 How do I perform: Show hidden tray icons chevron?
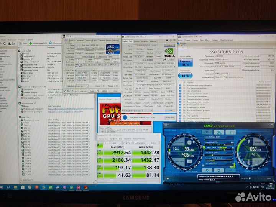pos(247,187)
